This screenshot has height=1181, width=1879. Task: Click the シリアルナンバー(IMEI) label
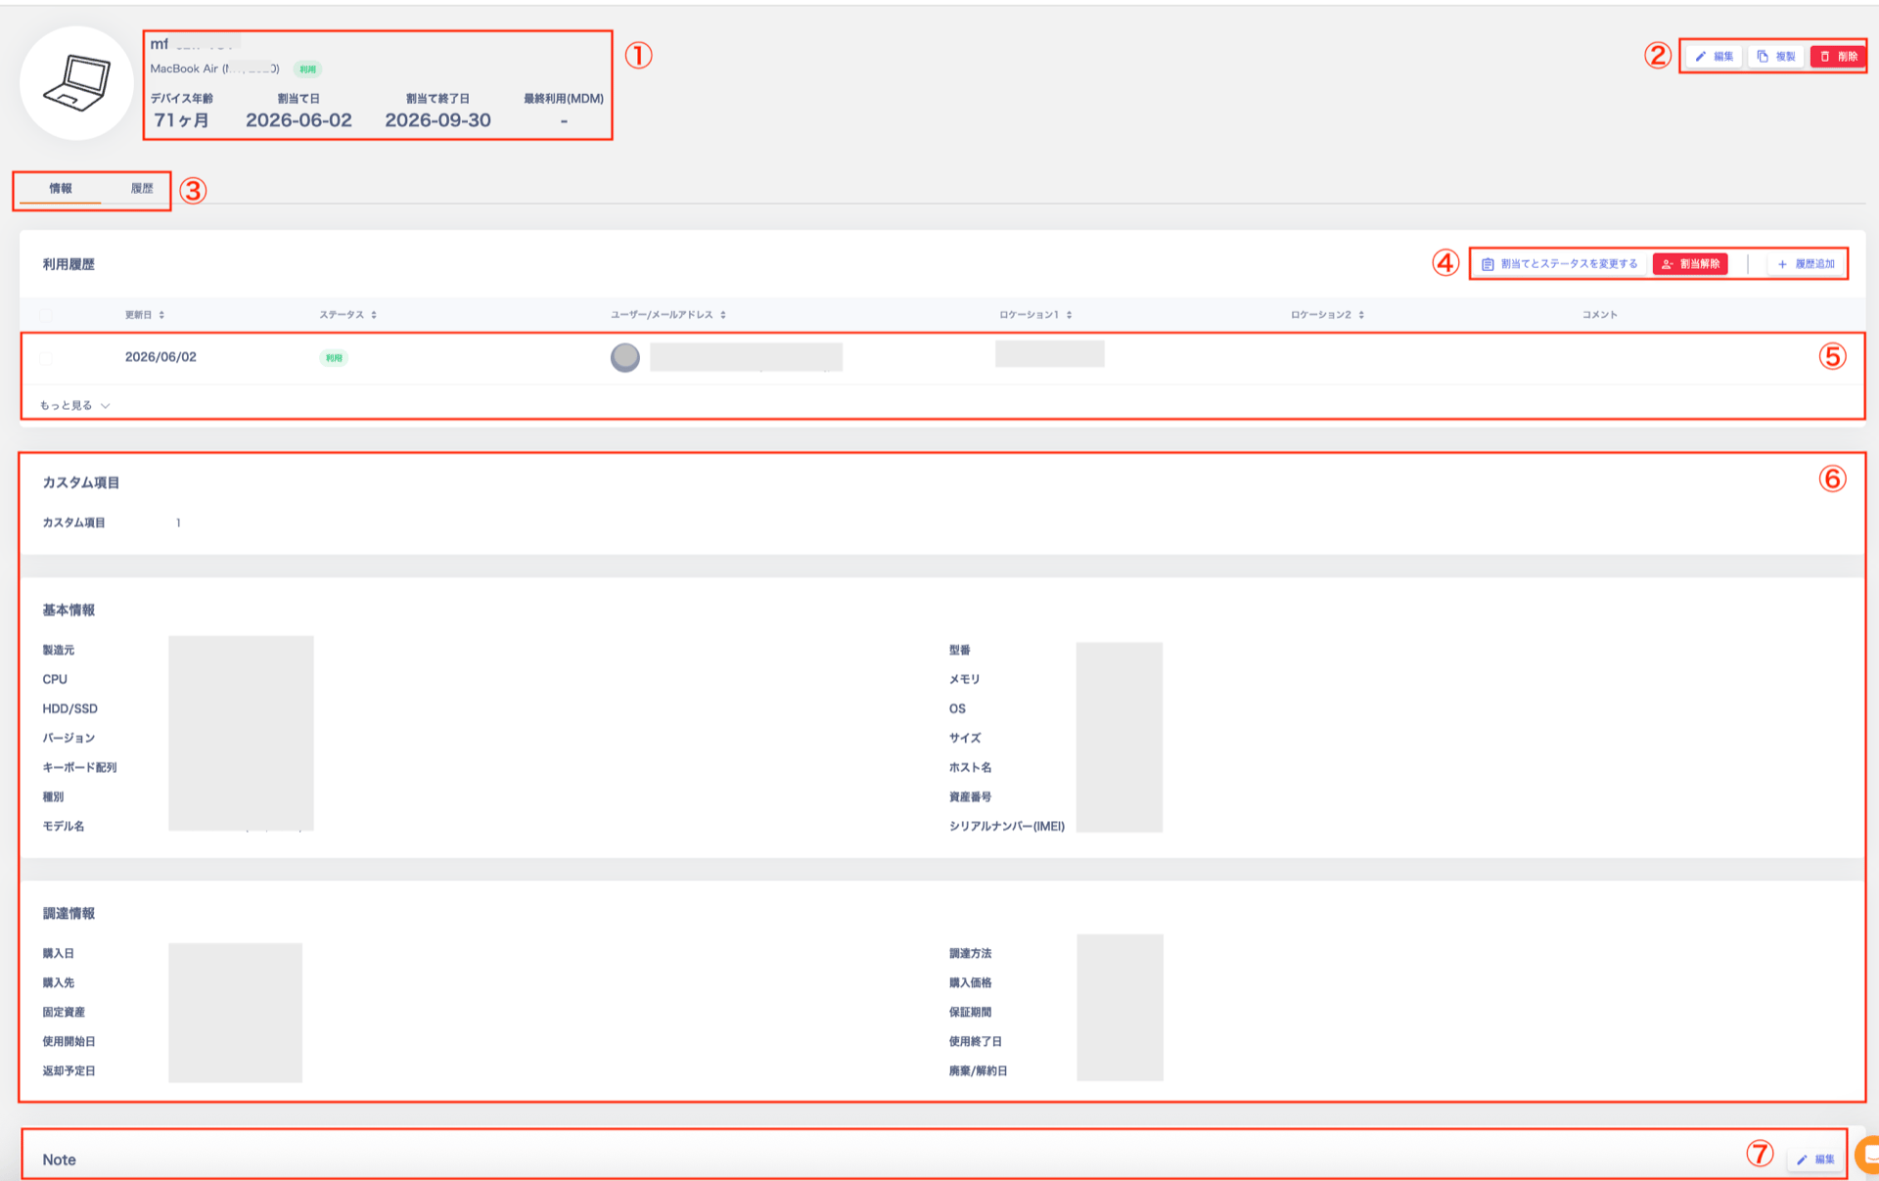(1006, 826)
